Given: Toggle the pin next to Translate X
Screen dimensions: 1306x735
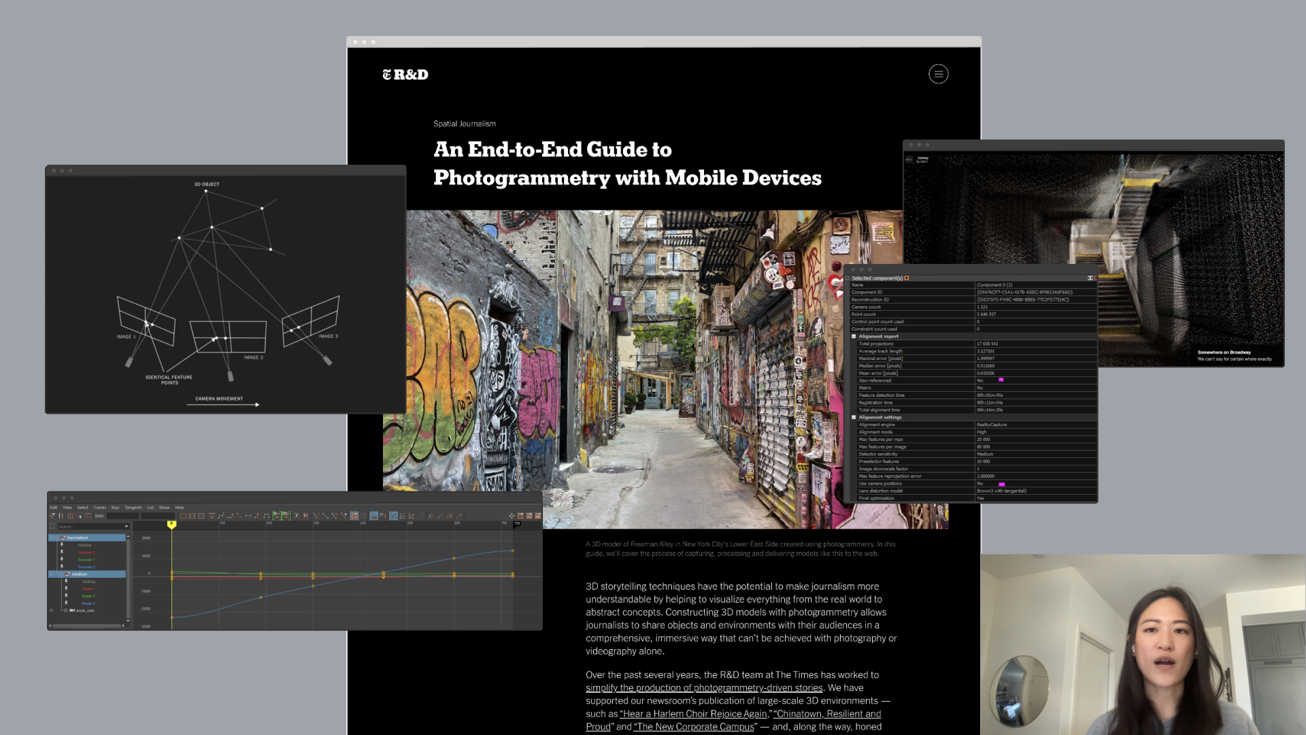Looking at the screenshot, I should (x=62, y=552).
